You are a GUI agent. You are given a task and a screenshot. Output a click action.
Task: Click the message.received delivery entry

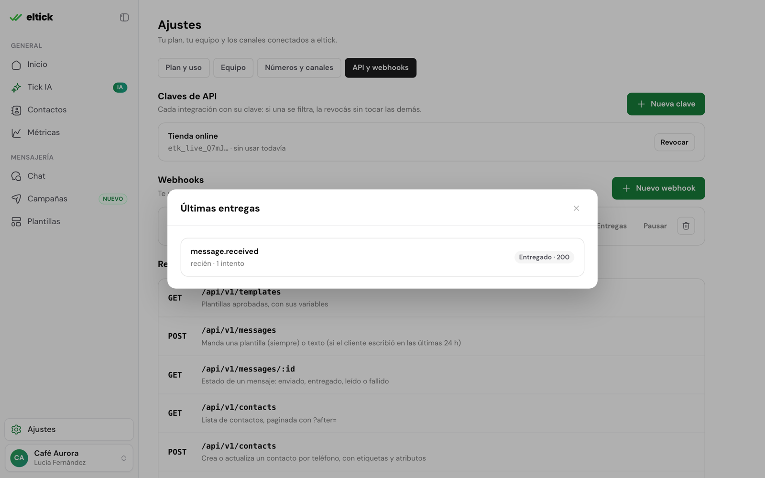382,257
